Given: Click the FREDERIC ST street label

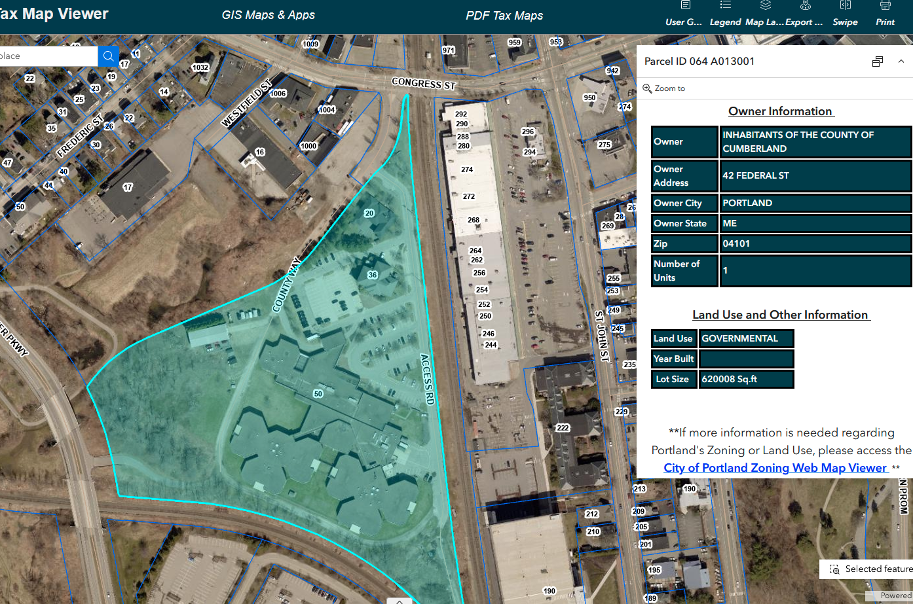Looking at the screenshot, I should point(80,136).
